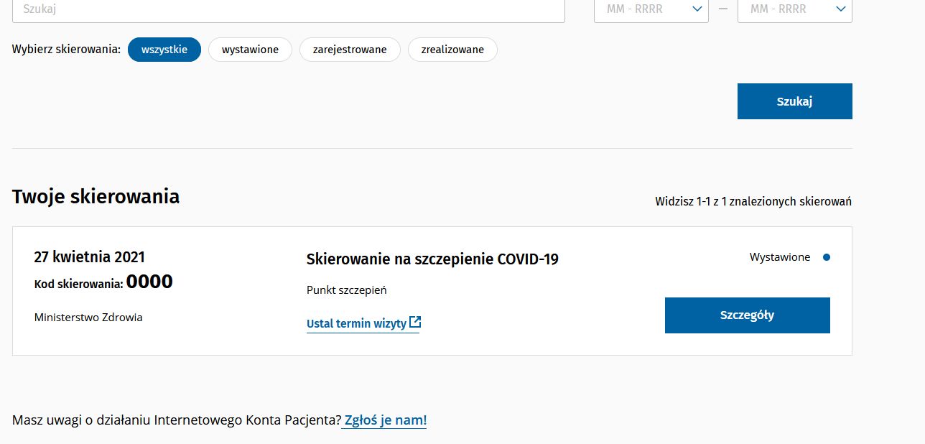Show only zrealizowane referrals
The image size is (925, 444).
pyautogui.click(x=452, y=50)
